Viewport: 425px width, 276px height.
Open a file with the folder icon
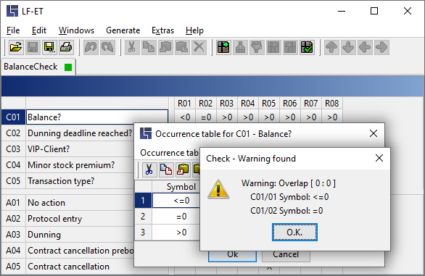16,47
